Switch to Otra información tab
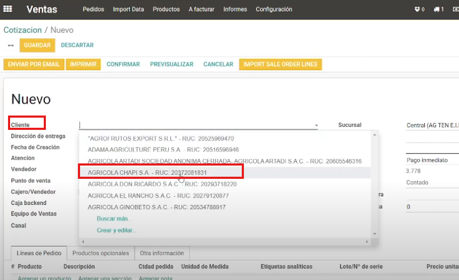The height and width of the screenshot is (280, 459). tap(162, 253)
